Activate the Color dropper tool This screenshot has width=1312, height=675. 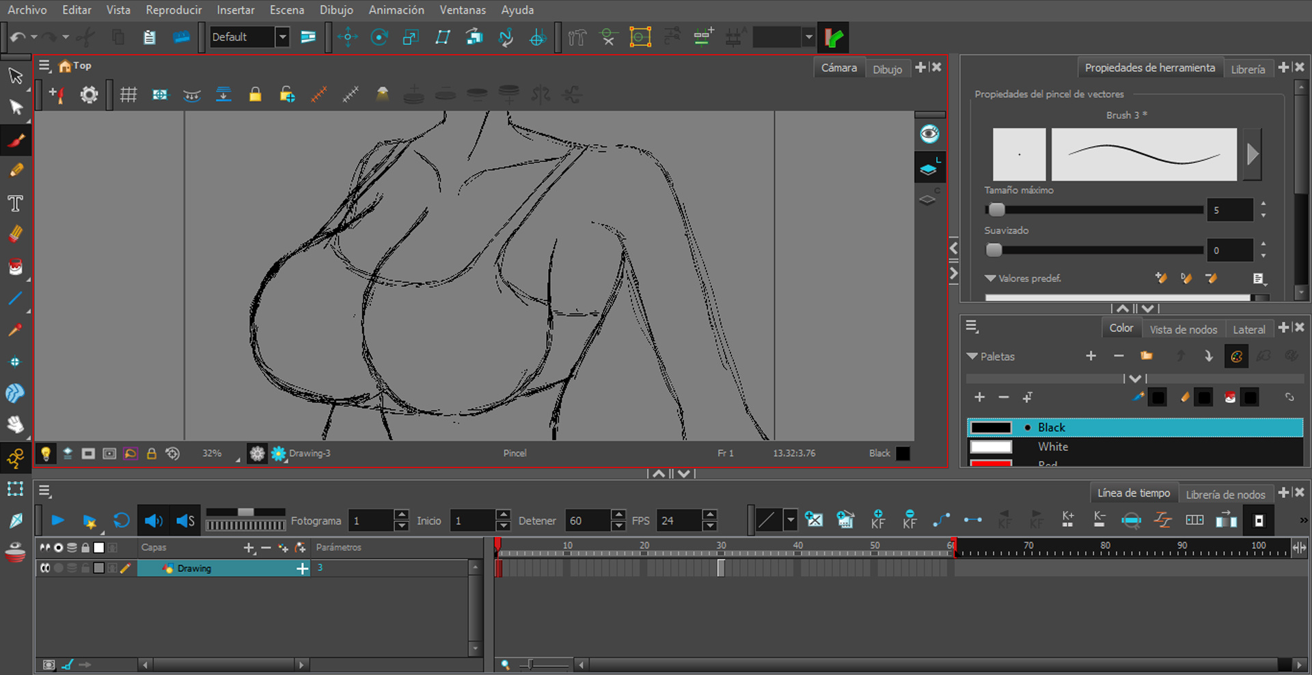16,330
